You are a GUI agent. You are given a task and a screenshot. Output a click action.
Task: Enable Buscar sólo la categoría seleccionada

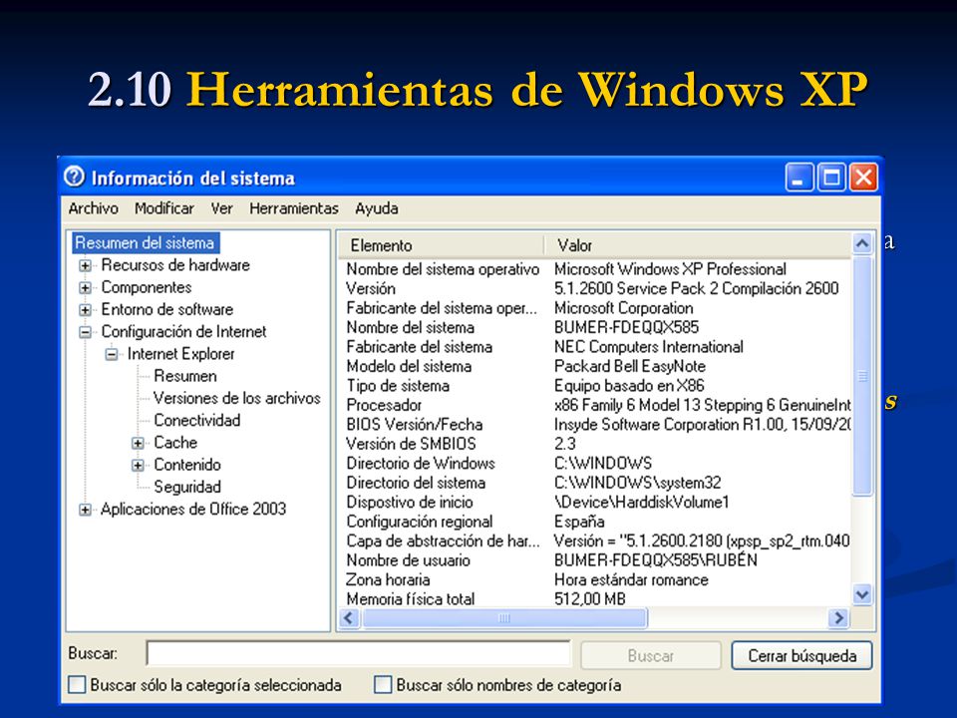tap(77, 685)
